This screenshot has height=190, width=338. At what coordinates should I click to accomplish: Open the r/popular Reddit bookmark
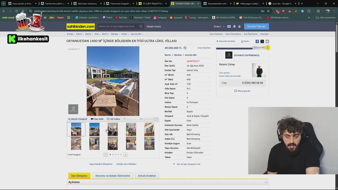click(x=176, y=17)
